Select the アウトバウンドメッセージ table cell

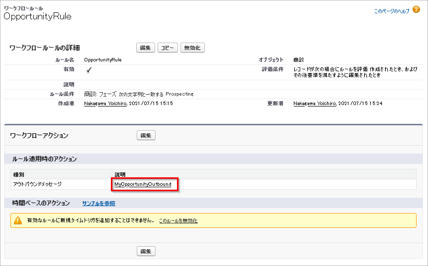click(37, 184)
